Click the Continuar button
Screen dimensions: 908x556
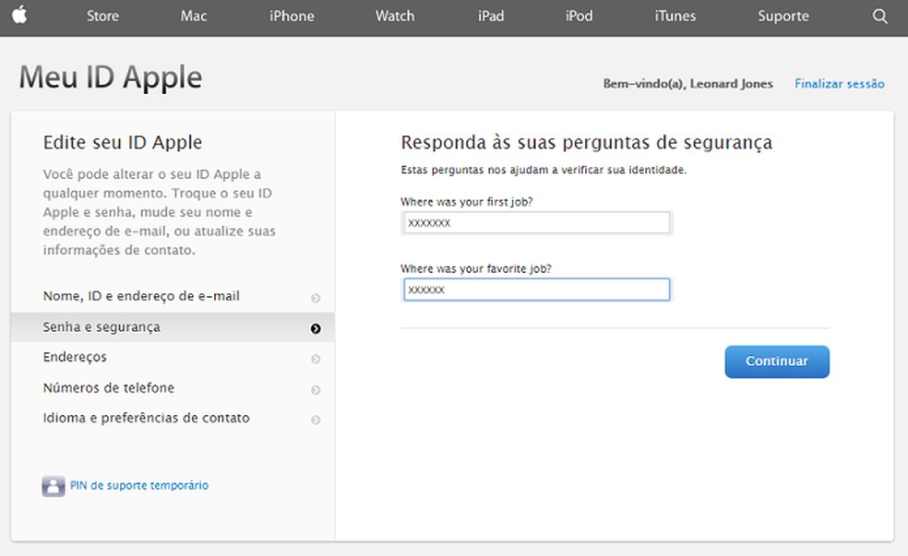pyautogui.click(x=776, y=361)
